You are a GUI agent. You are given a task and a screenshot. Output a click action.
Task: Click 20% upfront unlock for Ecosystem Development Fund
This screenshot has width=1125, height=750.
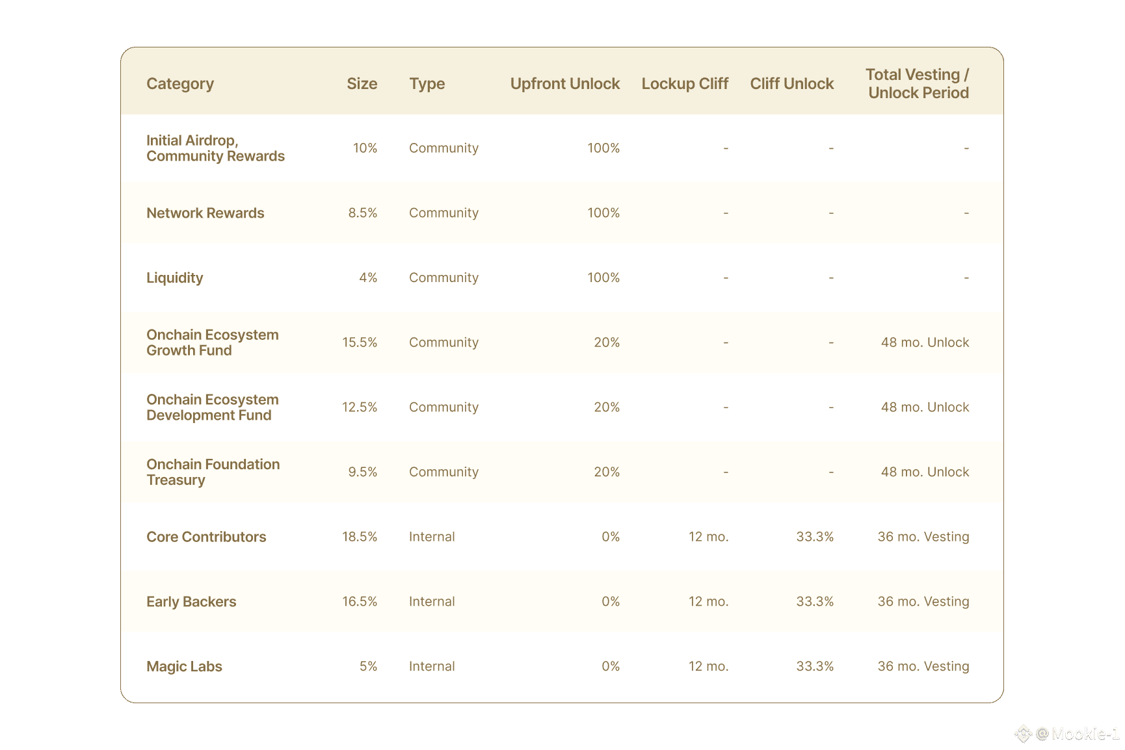point(607,407)
